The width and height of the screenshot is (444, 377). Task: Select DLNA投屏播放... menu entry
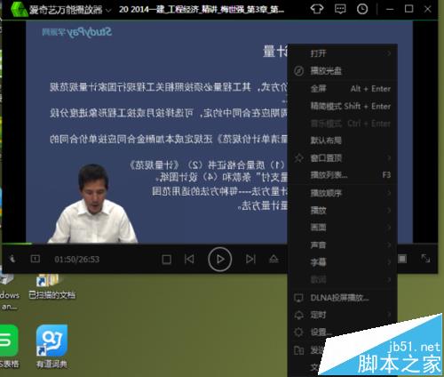pyautogui.click(x=342, y=298)
